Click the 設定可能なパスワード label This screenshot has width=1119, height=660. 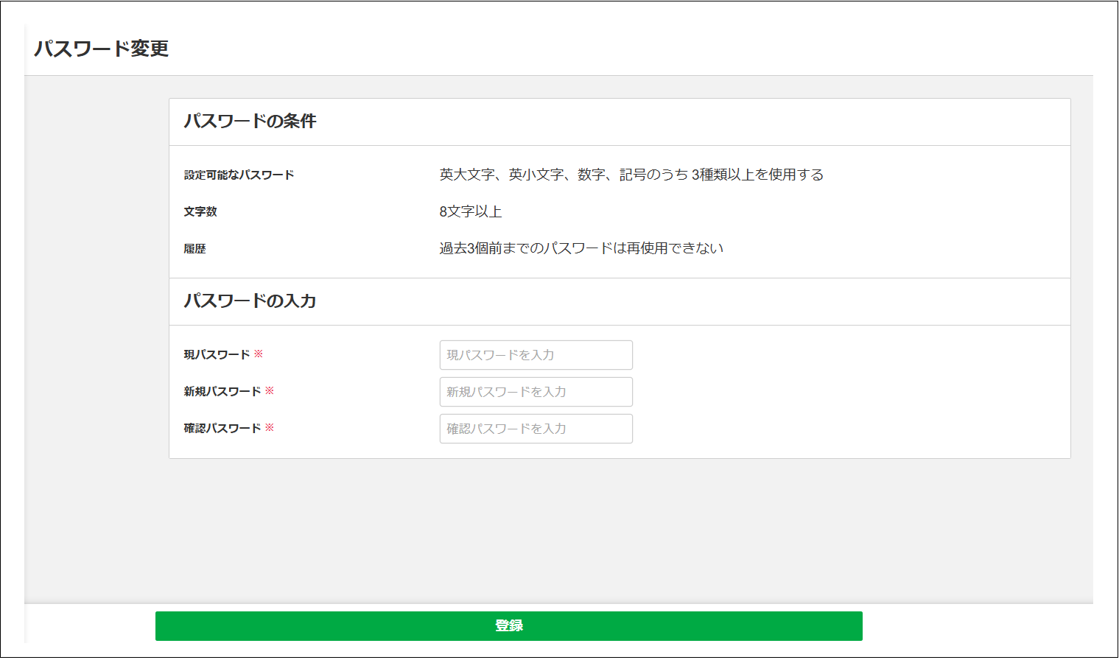pyautogui.click(x=239, y=175)
